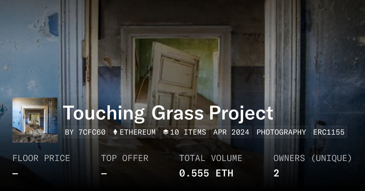Click the Touching Grass Project title
365x191 pixels.
(168, 113)
